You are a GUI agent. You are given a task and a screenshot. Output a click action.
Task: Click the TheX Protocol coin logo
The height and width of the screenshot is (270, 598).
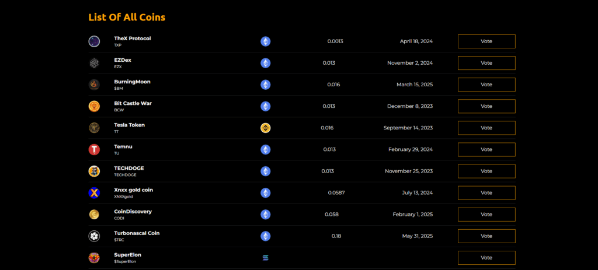(x=94, y=41)
